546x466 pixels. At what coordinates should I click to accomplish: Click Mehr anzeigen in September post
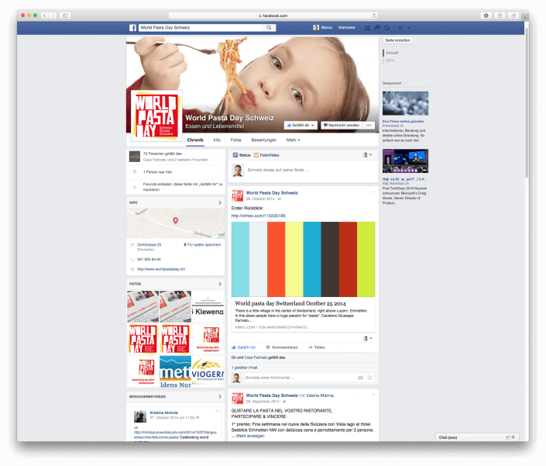250,436
